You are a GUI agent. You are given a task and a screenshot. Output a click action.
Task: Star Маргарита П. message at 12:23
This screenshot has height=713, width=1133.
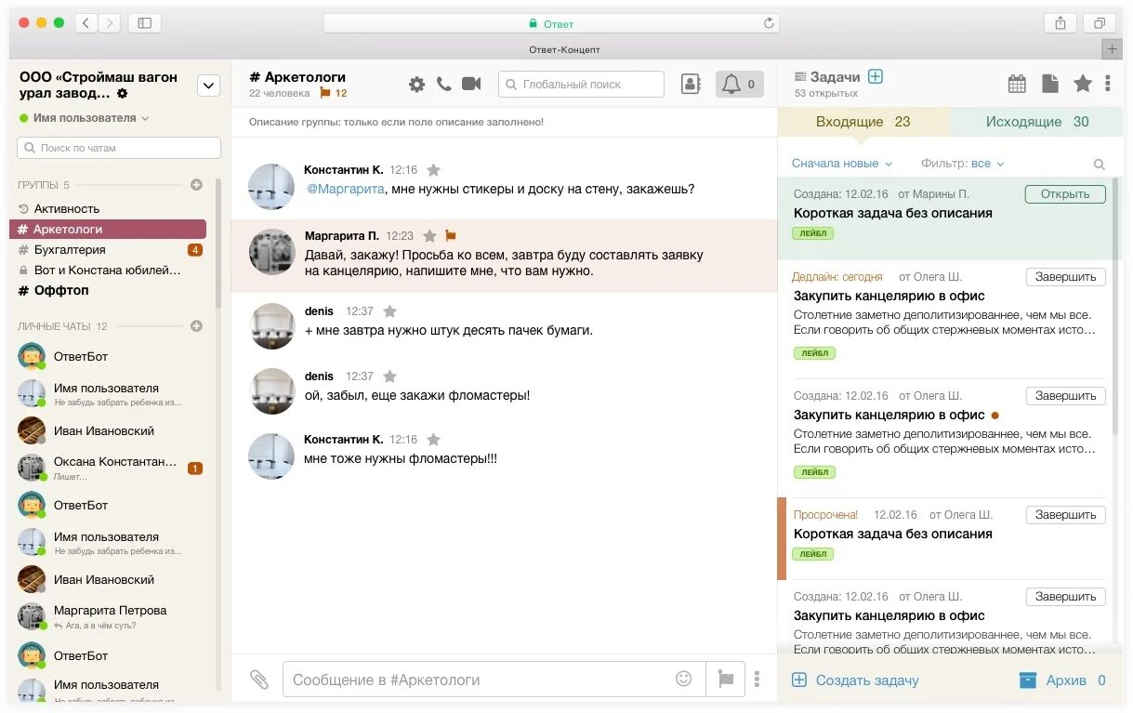pyautogui.click(x=429, y=236)
